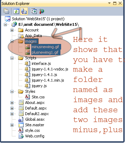Click the Refresh toolbar icon
The image size is (125, 143).
coord(16,11)
